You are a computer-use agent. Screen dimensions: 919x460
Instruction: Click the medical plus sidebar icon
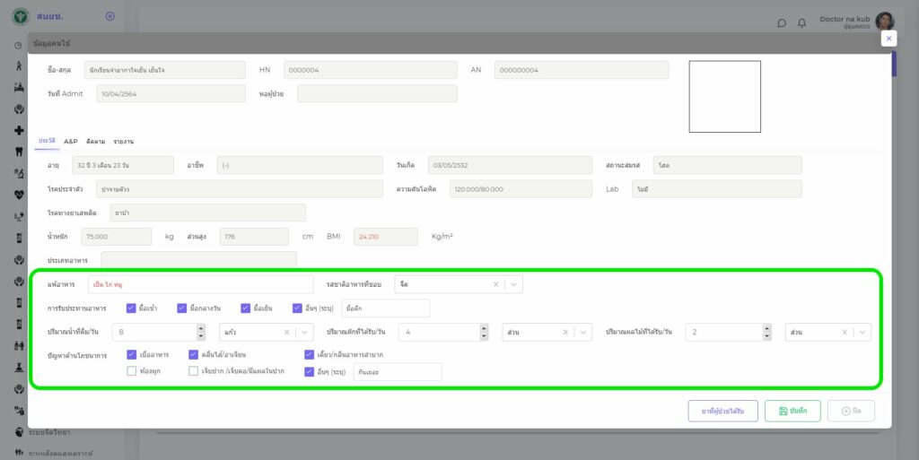pyautogui.click(x=19, y=130)
